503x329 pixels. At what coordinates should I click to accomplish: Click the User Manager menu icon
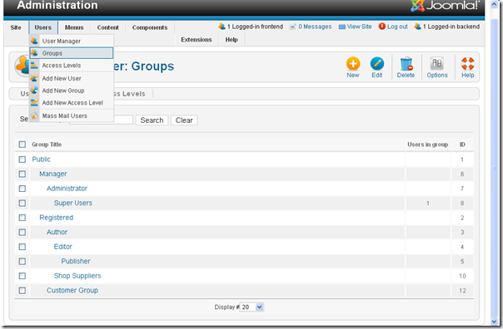(34, 41)
